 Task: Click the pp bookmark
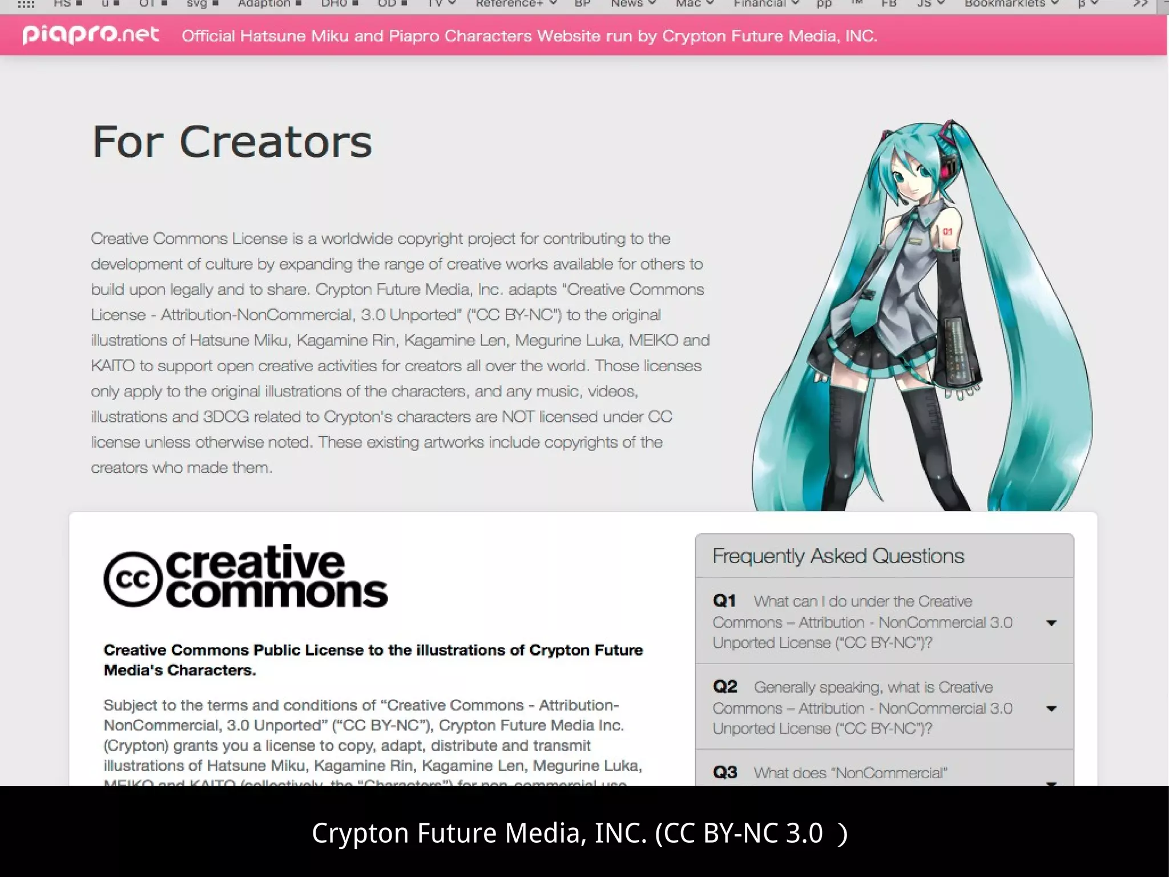tap(824, 5)
